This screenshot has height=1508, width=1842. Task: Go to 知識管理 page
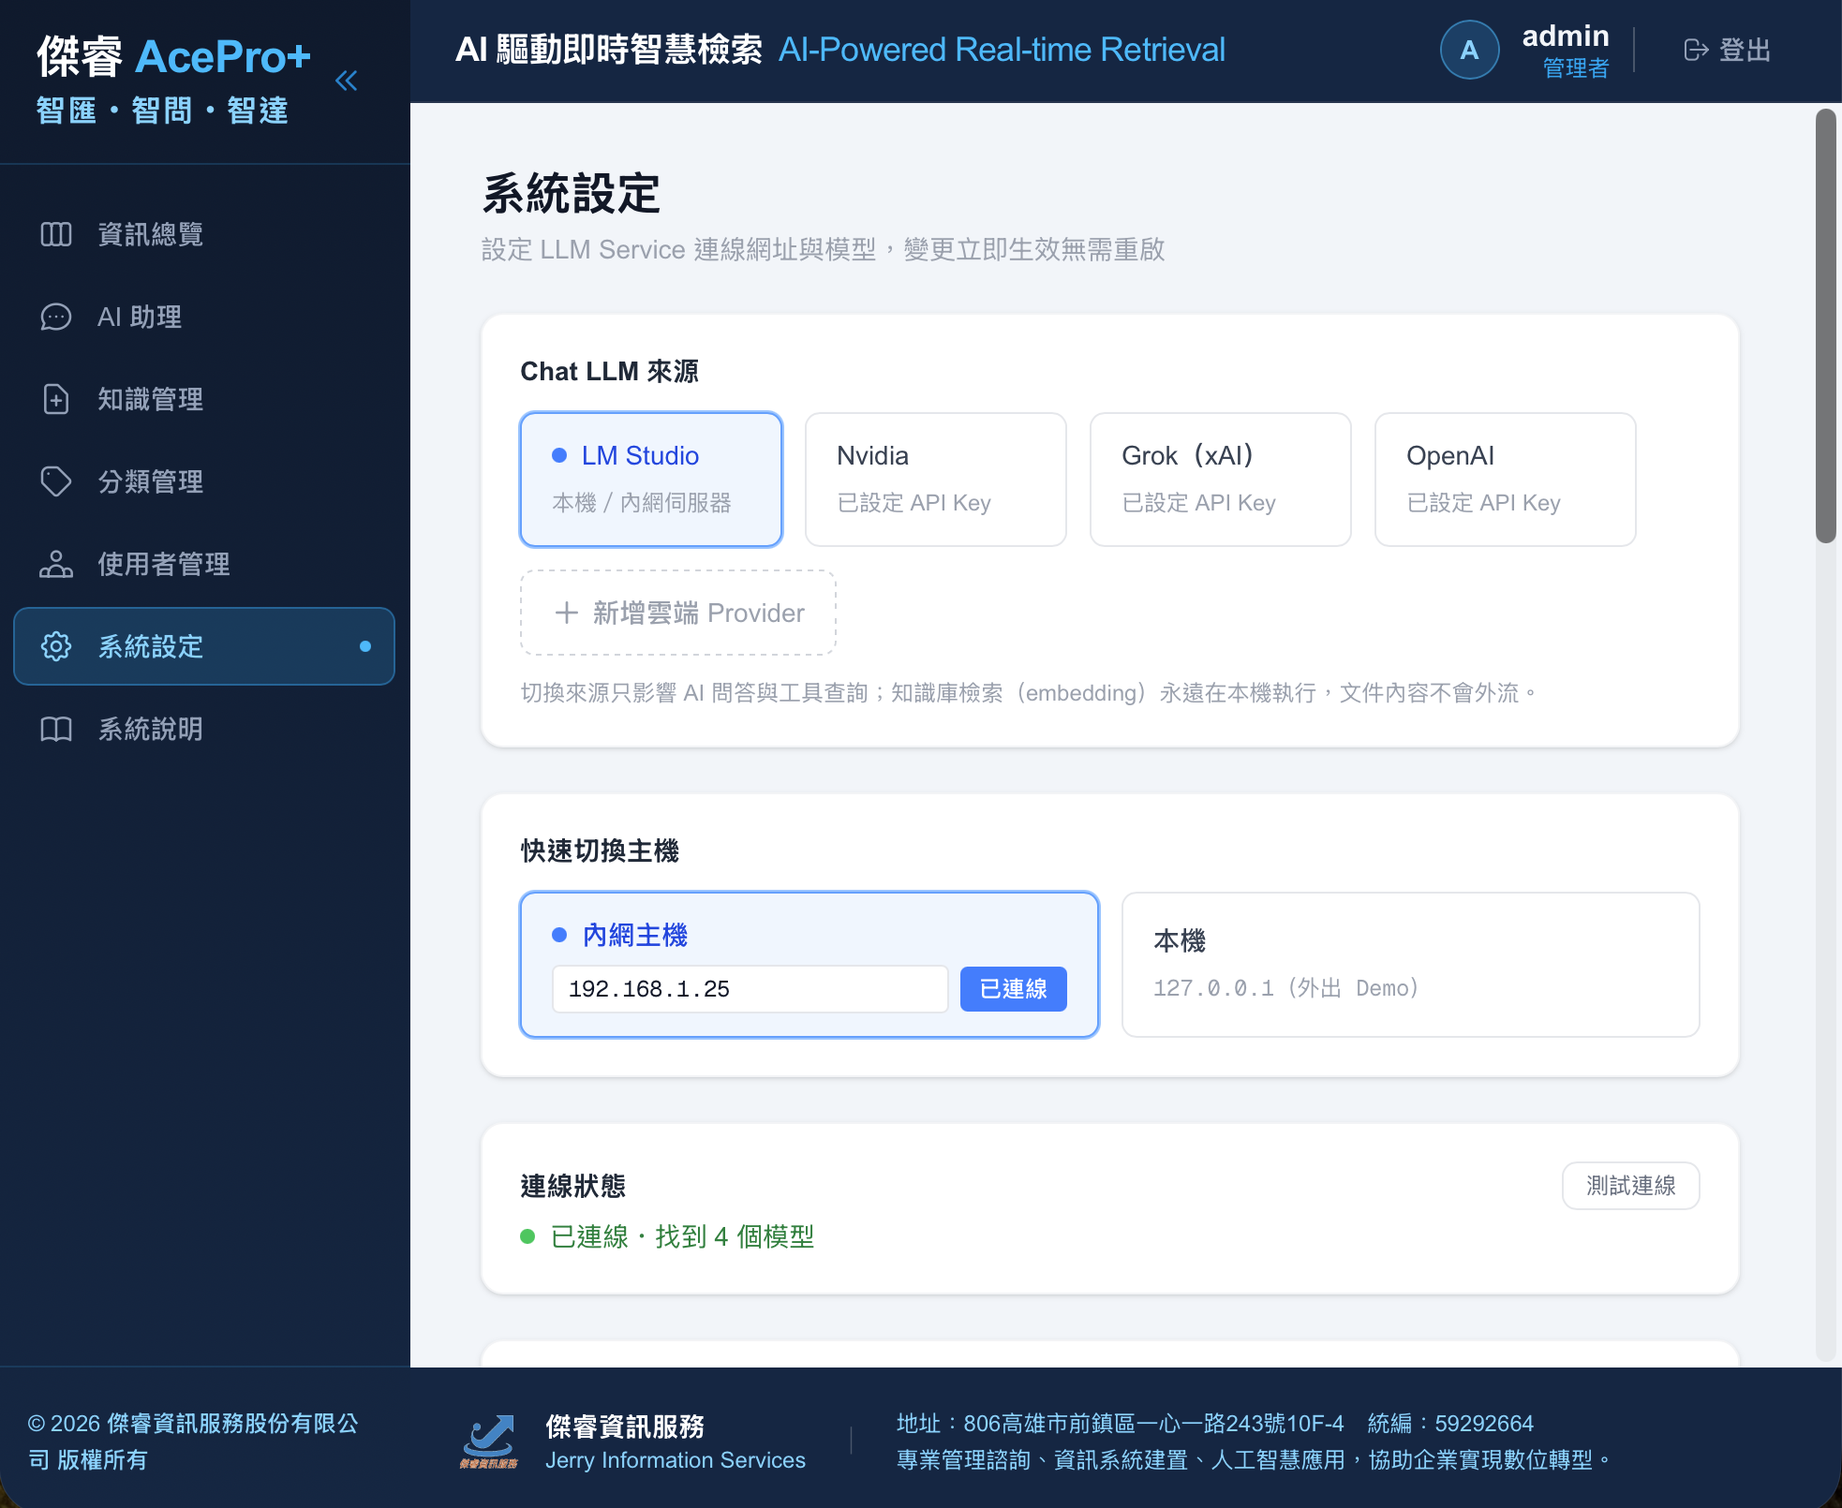[x=204, y=399]
